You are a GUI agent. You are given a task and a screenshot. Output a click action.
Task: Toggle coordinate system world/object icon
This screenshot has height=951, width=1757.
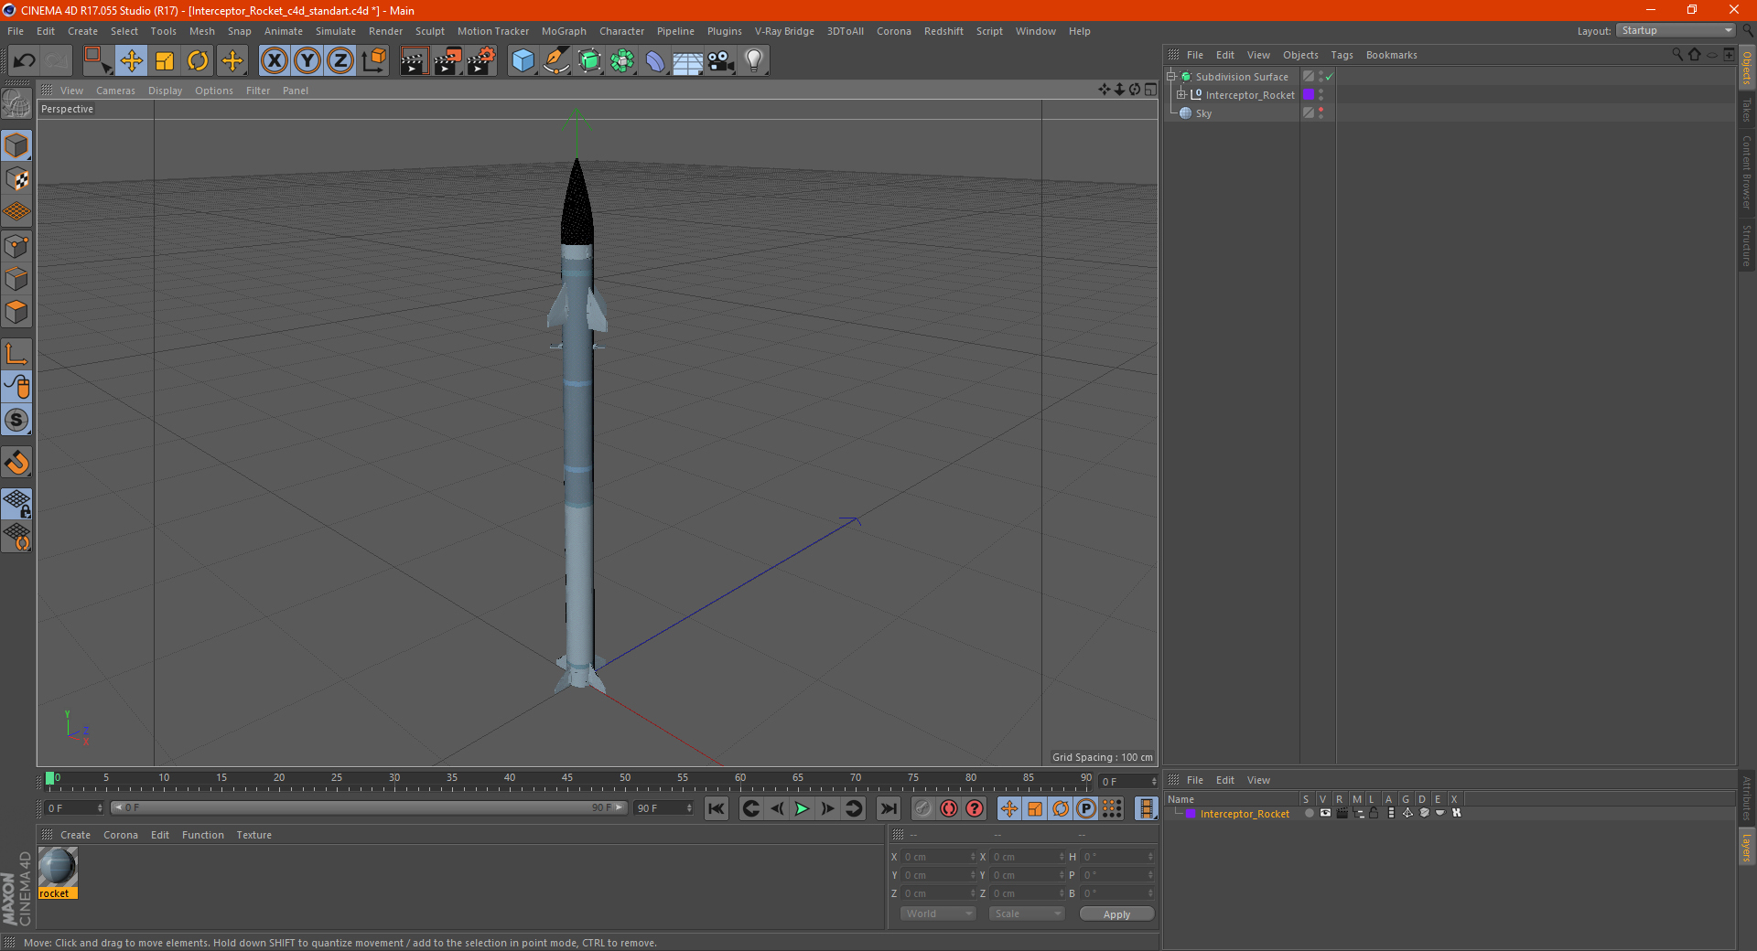coord(373,61)
